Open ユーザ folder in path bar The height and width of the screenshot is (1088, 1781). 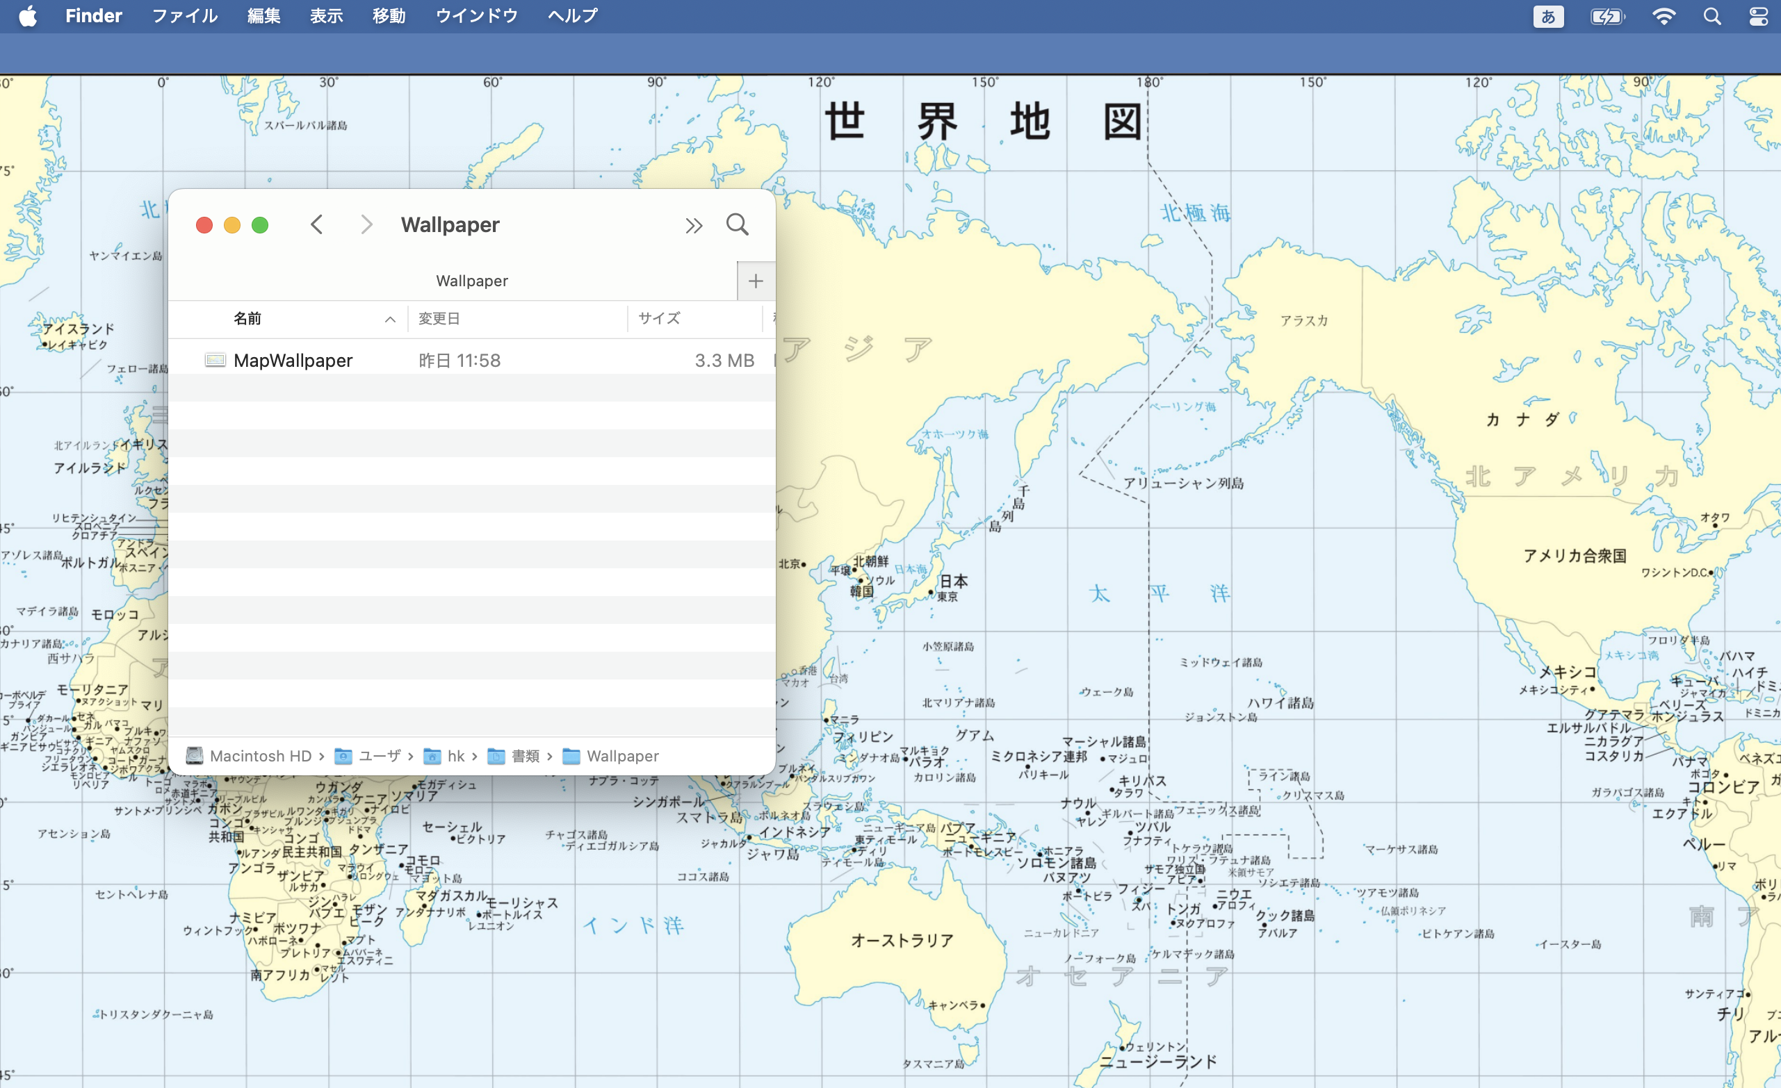pos(368,756)
